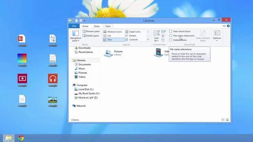Screen dimensions: 253x142
Task: Click the Properties quick access icon
Action: (x=77, y=21)
